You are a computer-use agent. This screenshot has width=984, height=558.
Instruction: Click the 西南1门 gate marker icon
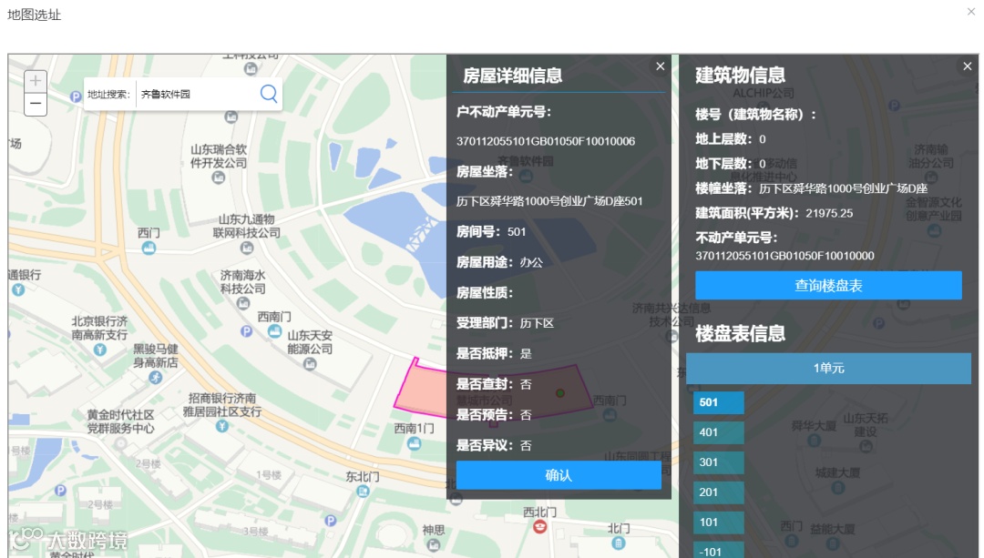coord(415,444)
